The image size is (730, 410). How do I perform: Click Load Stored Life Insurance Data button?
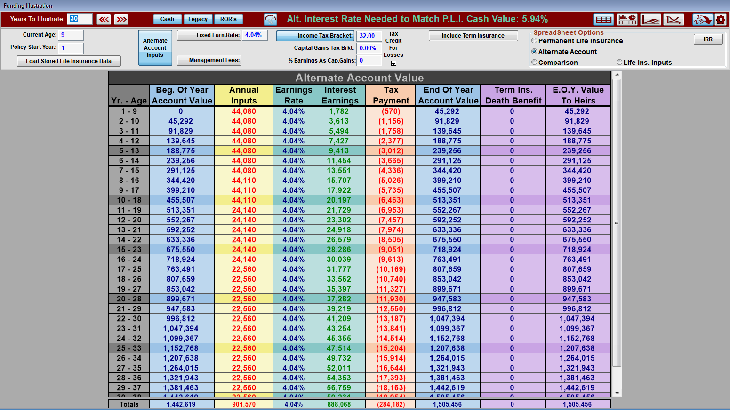click(x=69, y=61)
